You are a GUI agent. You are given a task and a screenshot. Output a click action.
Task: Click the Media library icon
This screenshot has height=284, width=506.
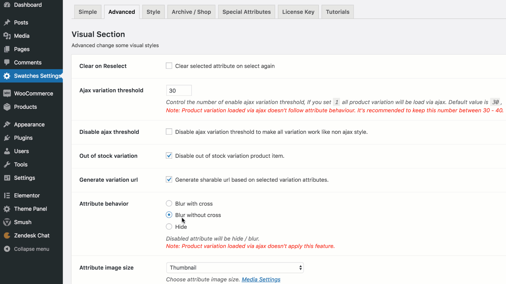coord(7,36)
